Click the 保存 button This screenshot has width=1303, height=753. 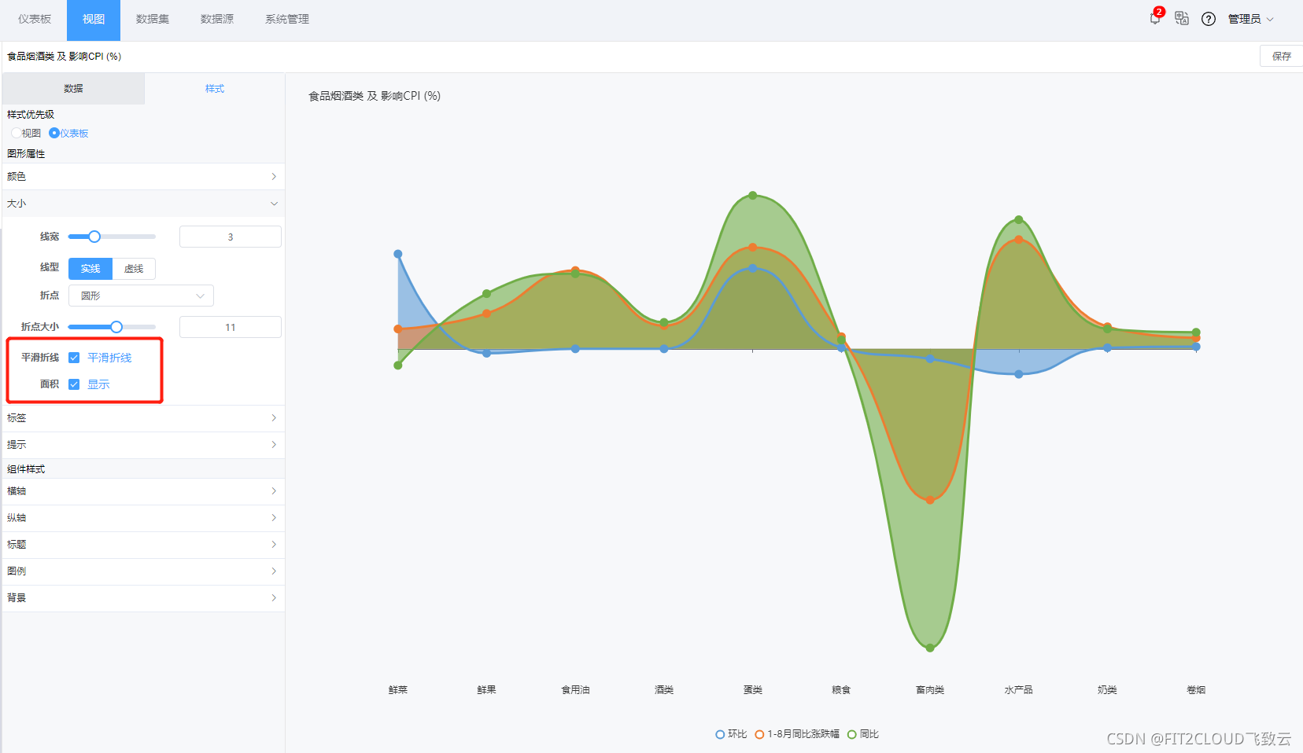[x=1282, y=56]
